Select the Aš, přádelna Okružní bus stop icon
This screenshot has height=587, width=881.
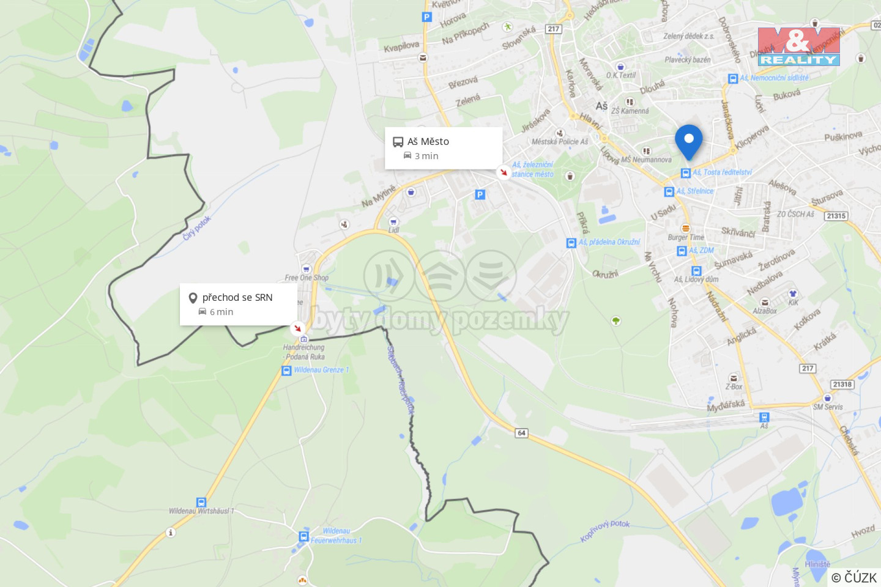click(x=571, y=243)
